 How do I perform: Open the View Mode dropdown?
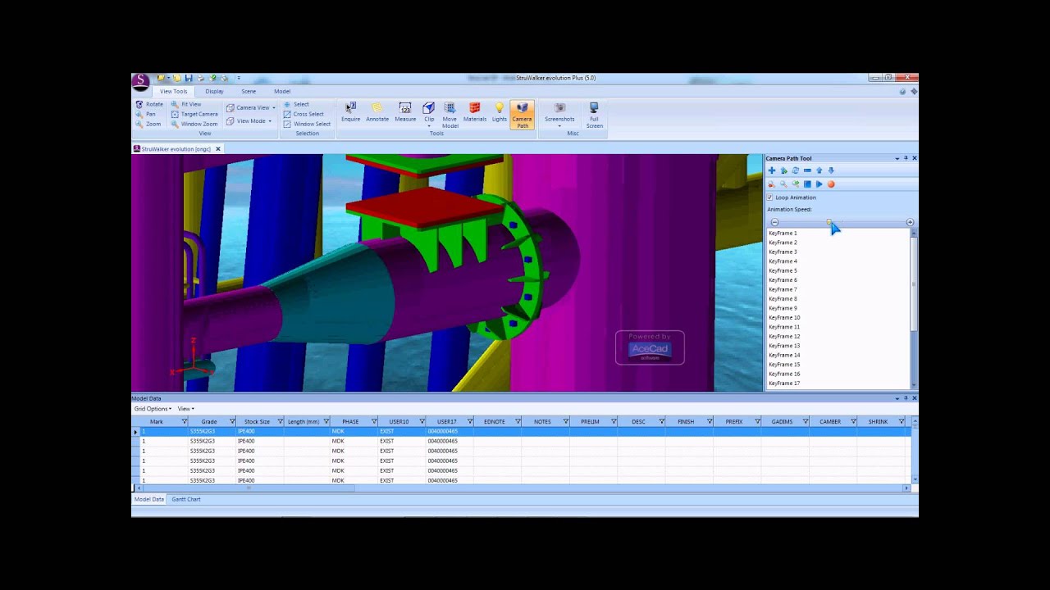249,120
